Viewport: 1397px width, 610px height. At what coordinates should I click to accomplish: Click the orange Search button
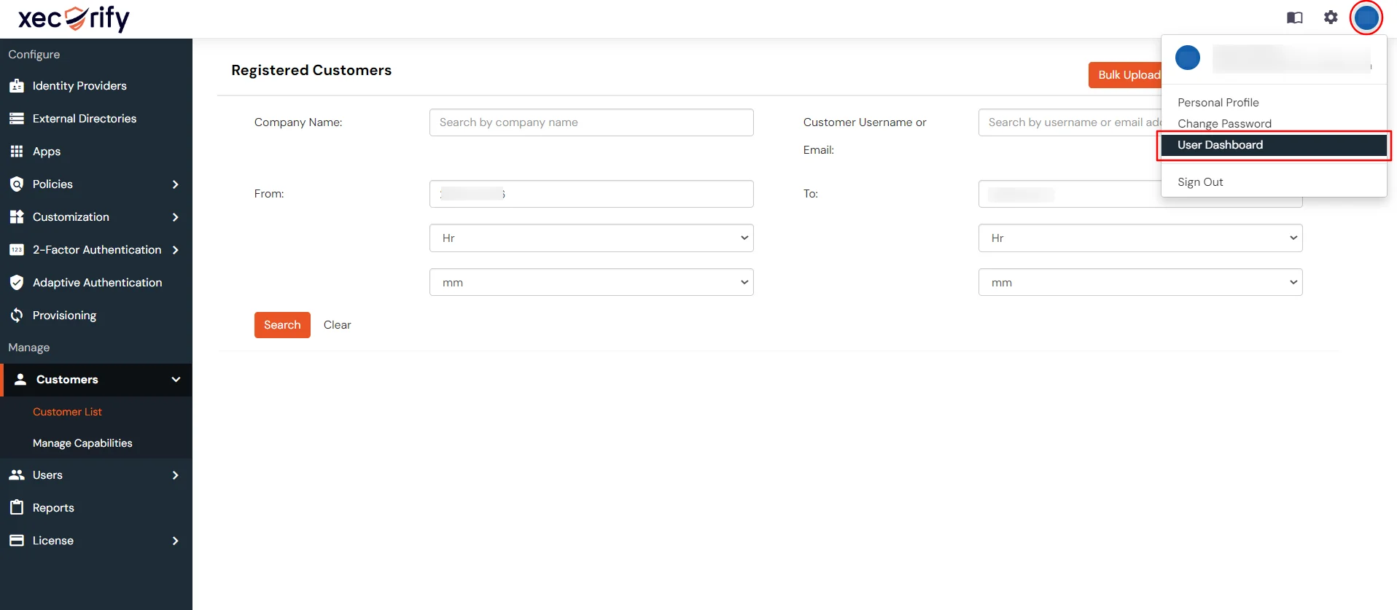click(282, 325)
